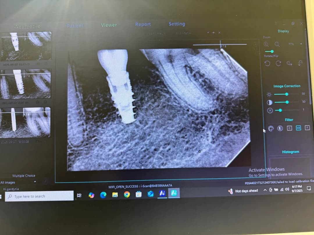Open the Patient tab
Viewport: 314px width, 235px height.
point(75,26)
